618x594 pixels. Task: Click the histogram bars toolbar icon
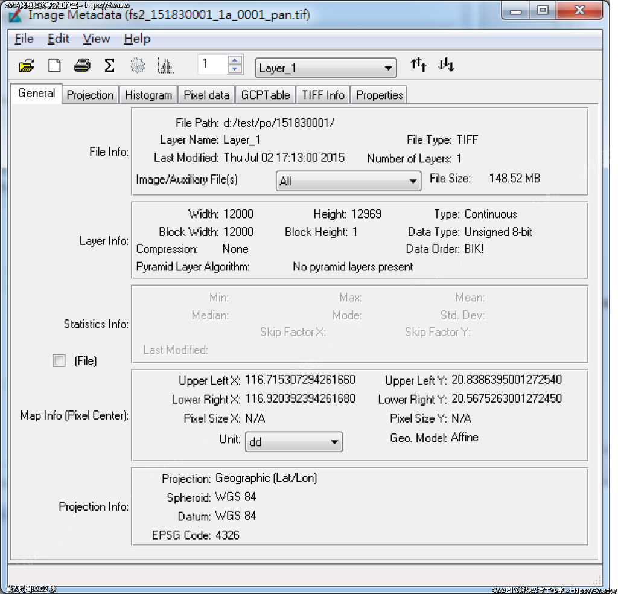point(165,66)
